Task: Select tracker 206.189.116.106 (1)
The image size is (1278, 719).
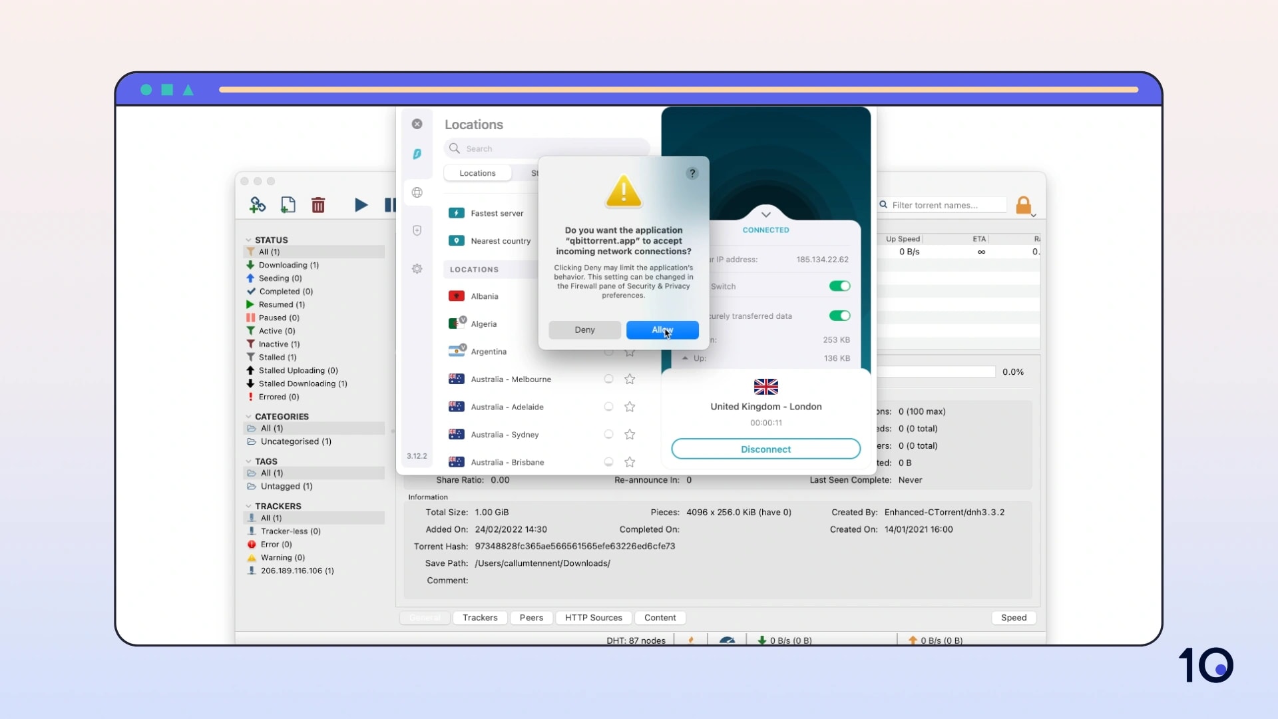Action: (298, 571)
